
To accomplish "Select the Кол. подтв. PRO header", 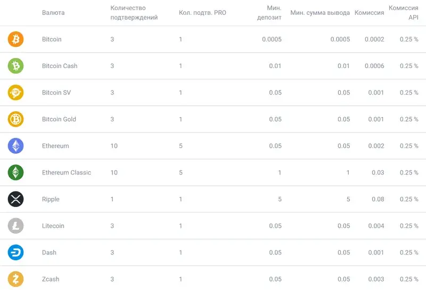I will coord(202,13).
